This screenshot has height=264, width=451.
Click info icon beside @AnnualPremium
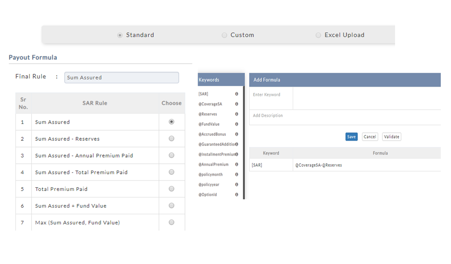pyautogui.click(x=237, y=165)
